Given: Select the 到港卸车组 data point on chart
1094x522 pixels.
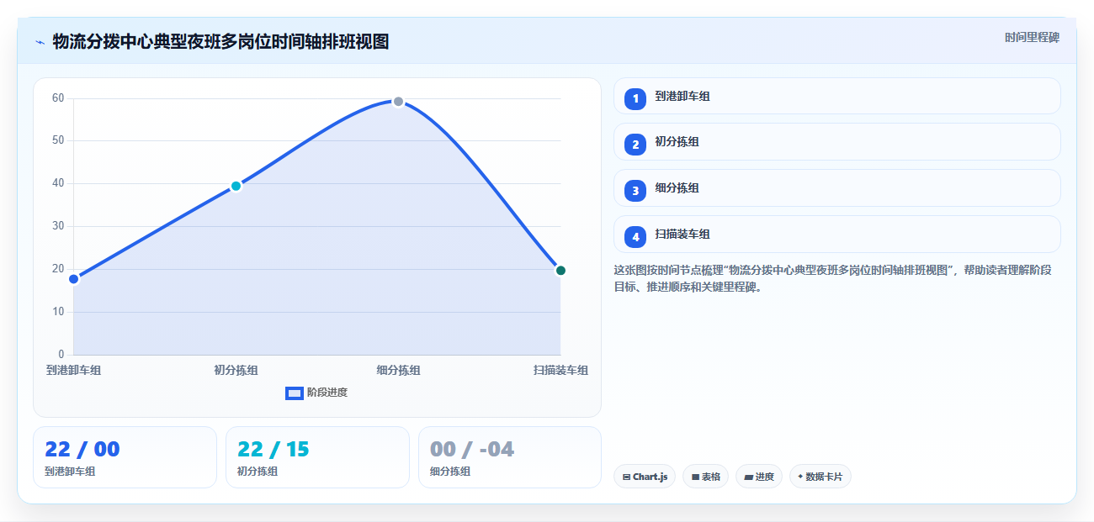Looking at the screenshot, I should (74, 278).
